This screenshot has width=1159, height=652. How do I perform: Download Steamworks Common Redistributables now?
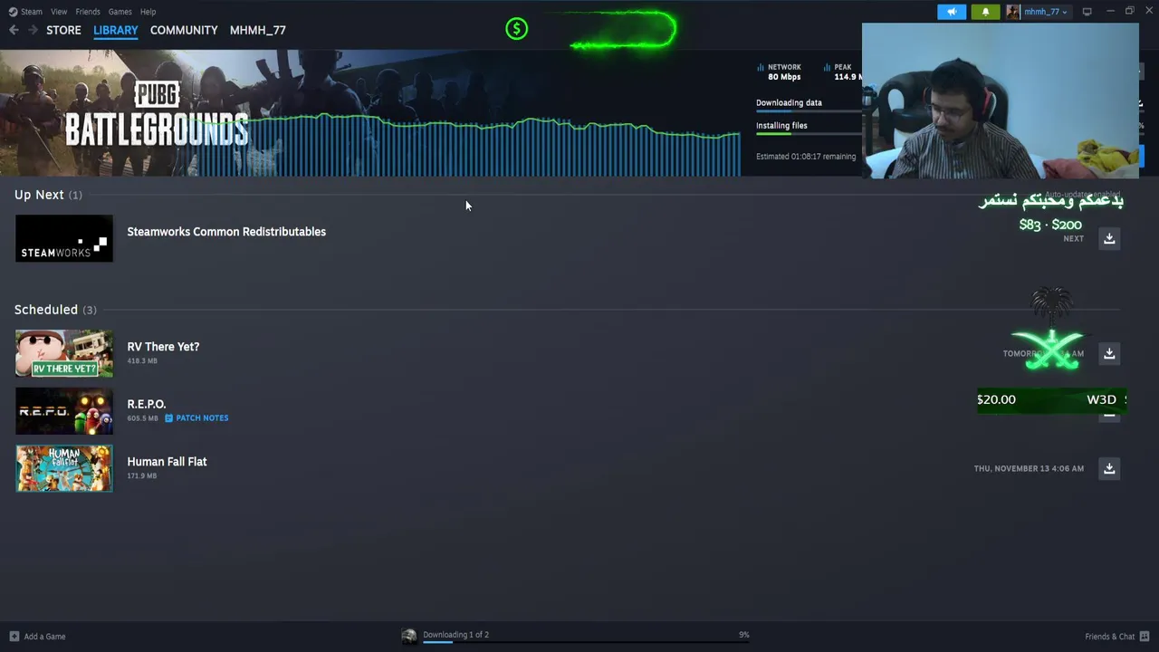click(1109, 238)
